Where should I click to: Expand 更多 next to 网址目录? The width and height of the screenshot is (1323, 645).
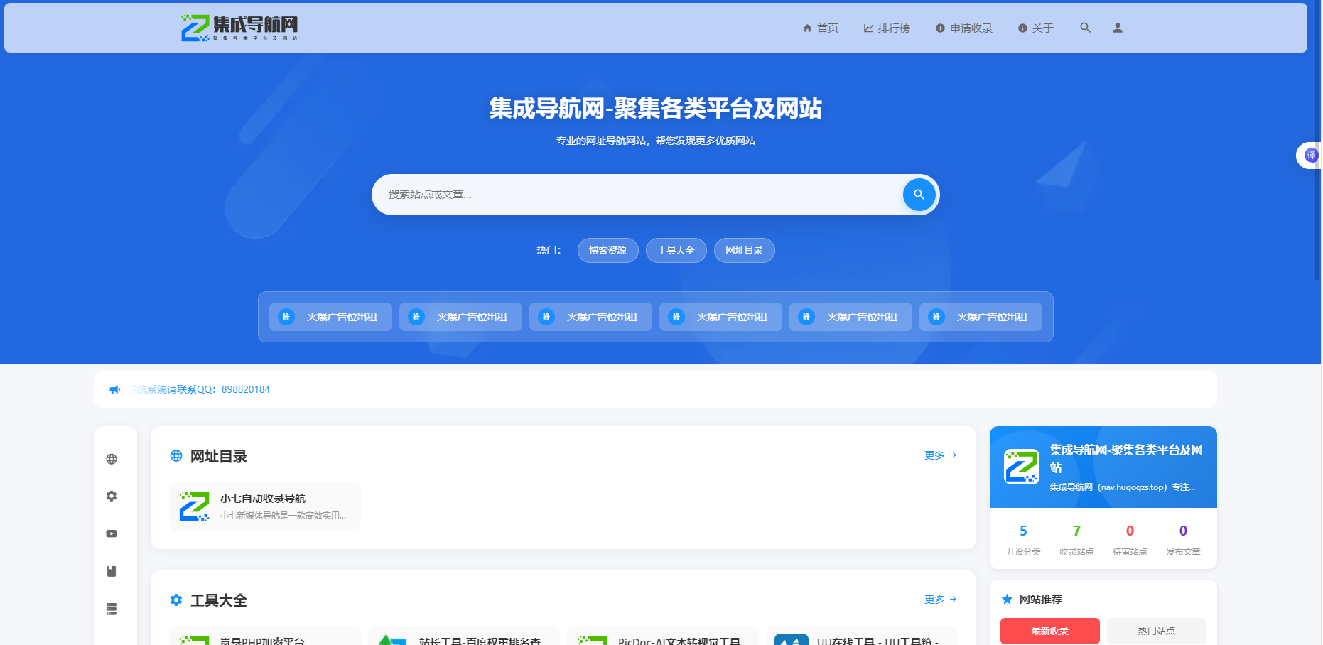(936, 455)
